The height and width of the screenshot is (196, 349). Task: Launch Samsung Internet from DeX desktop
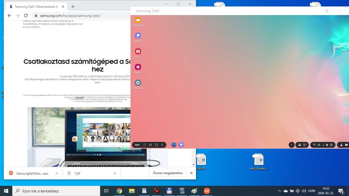click(138, 36)
